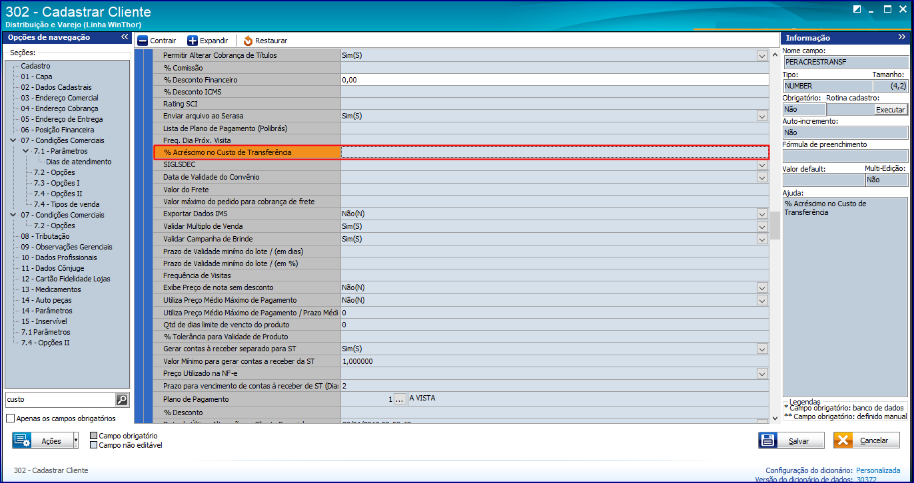Select 05 - Endereço de Entrega section
This screenshot has width=914, height=483.
coord(61,119)
